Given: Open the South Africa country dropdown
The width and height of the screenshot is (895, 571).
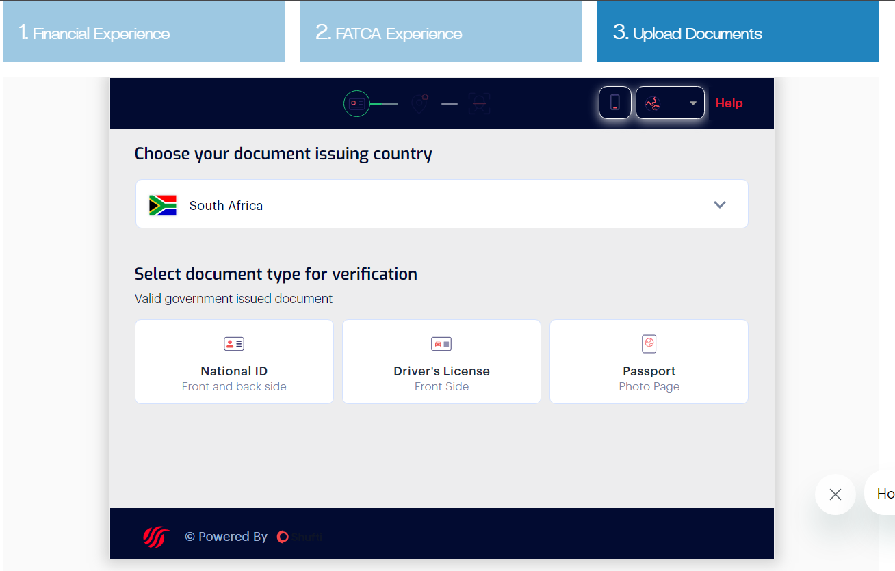Looking at the screenshot, I should (441, 204).
